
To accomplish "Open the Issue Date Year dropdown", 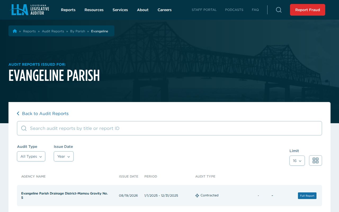I will (x=64, y=156).
